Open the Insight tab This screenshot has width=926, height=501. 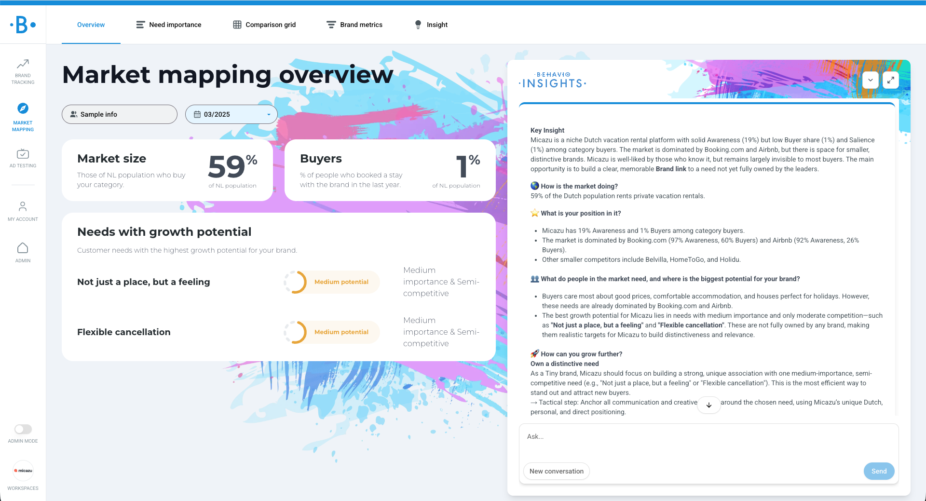[x=431, y=25]
